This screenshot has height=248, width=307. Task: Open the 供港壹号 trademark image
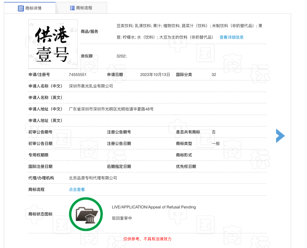click(53, 44)
